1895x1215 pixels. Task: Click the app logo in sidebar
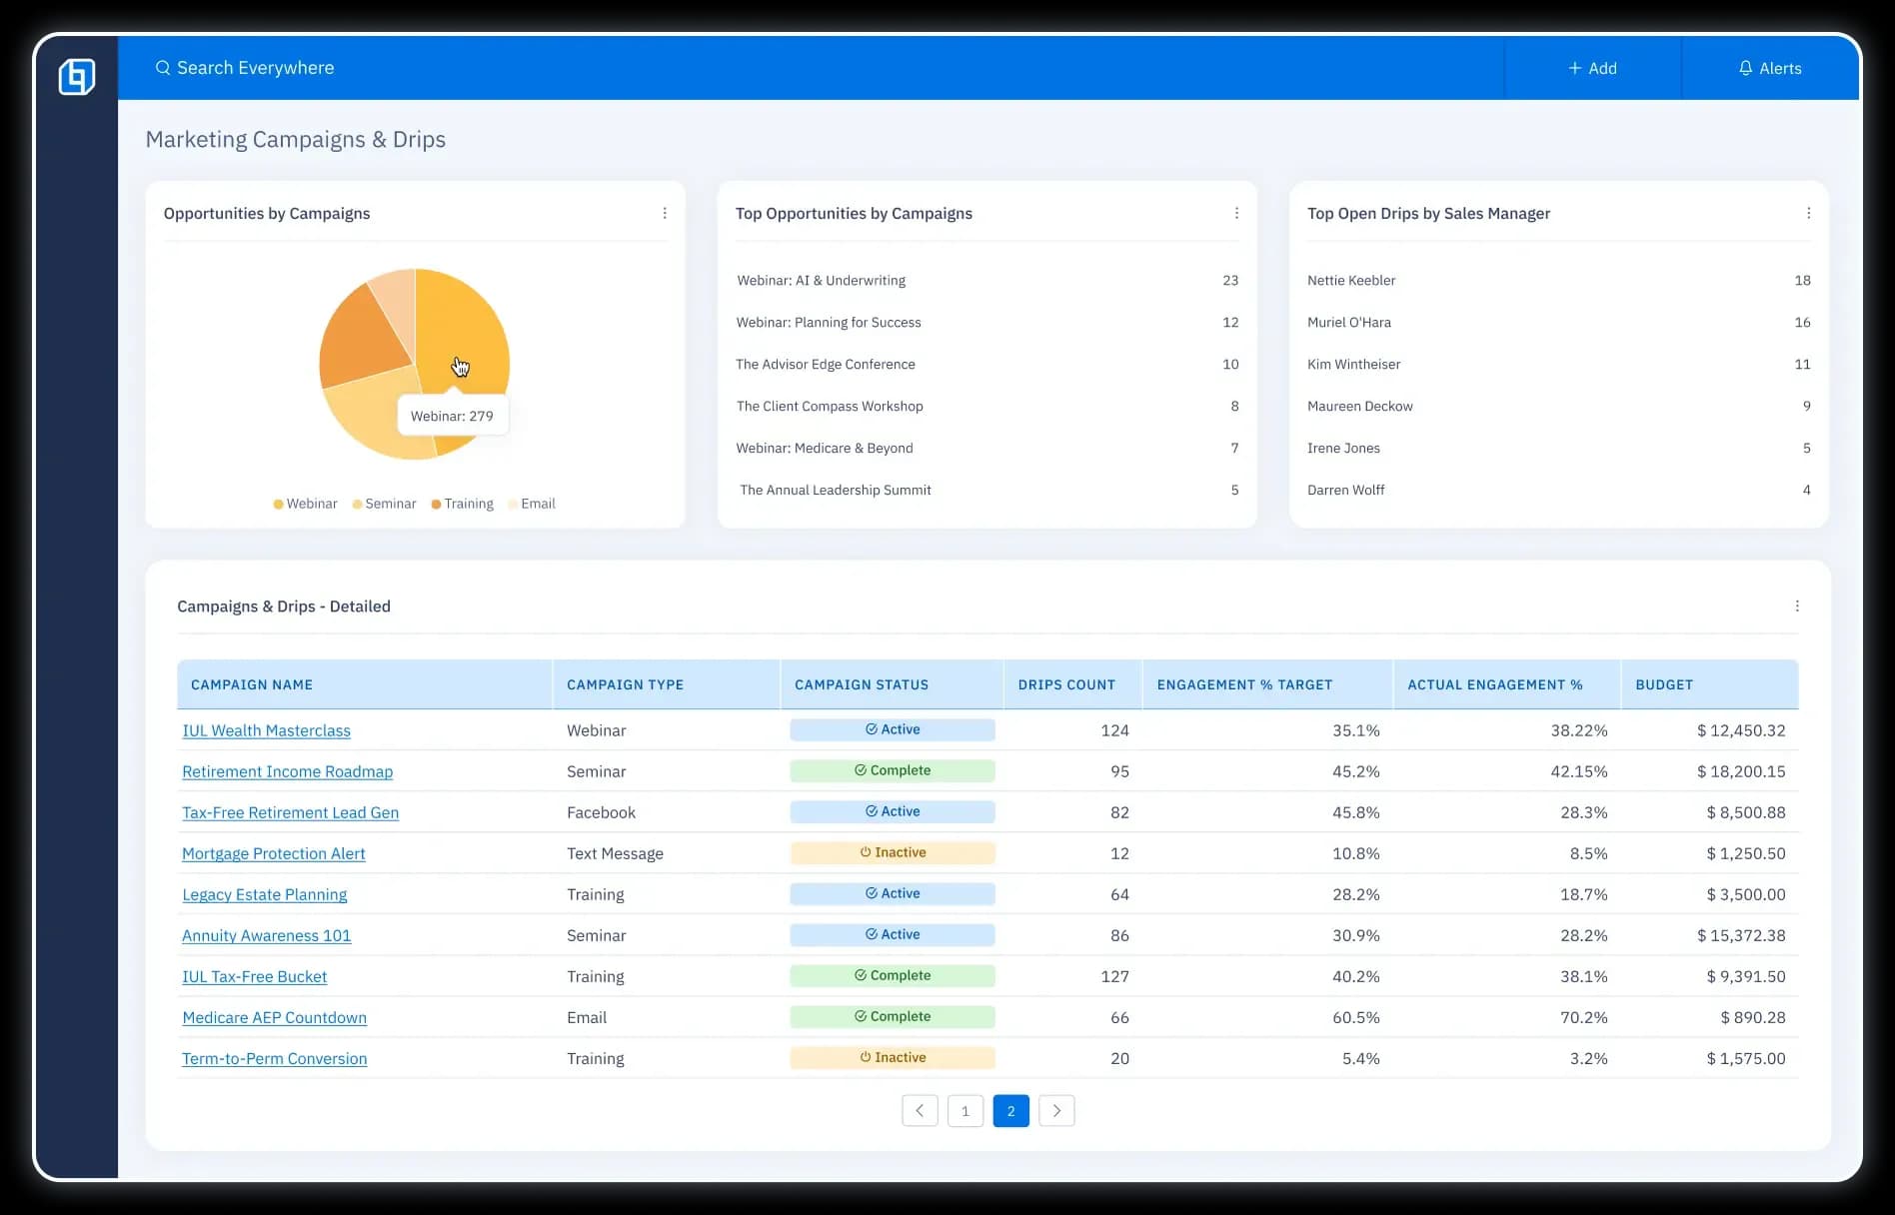coord(77,76)
